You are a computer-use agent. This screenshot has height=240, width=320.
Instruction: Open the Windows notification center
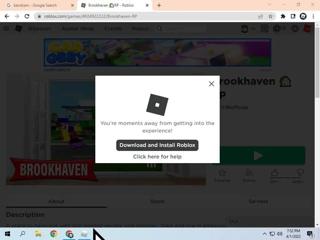coord(310,234)
